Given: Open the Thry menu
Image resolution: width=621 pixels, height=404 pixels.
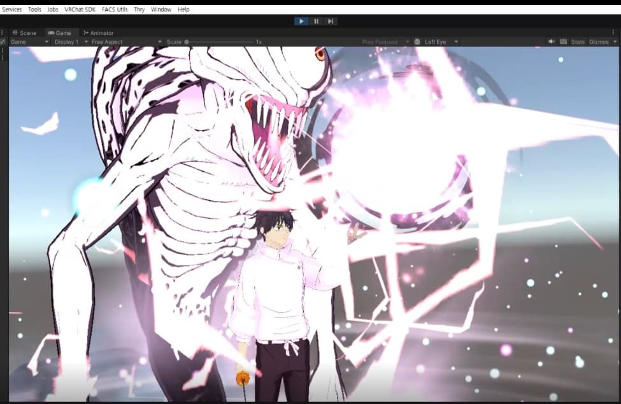Looking at the screenshot, I should pyautogui.click(x=139, y=10).
